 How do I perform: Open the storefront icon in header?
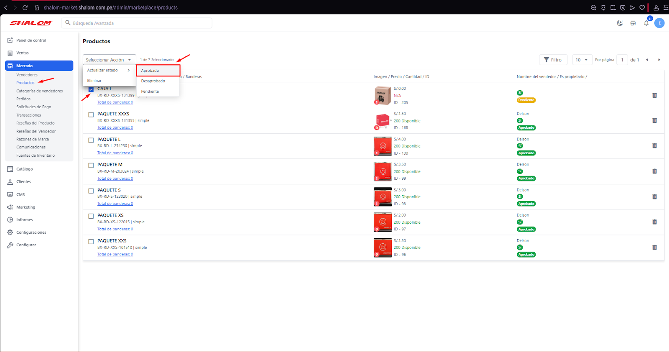(x=633, y=23)
